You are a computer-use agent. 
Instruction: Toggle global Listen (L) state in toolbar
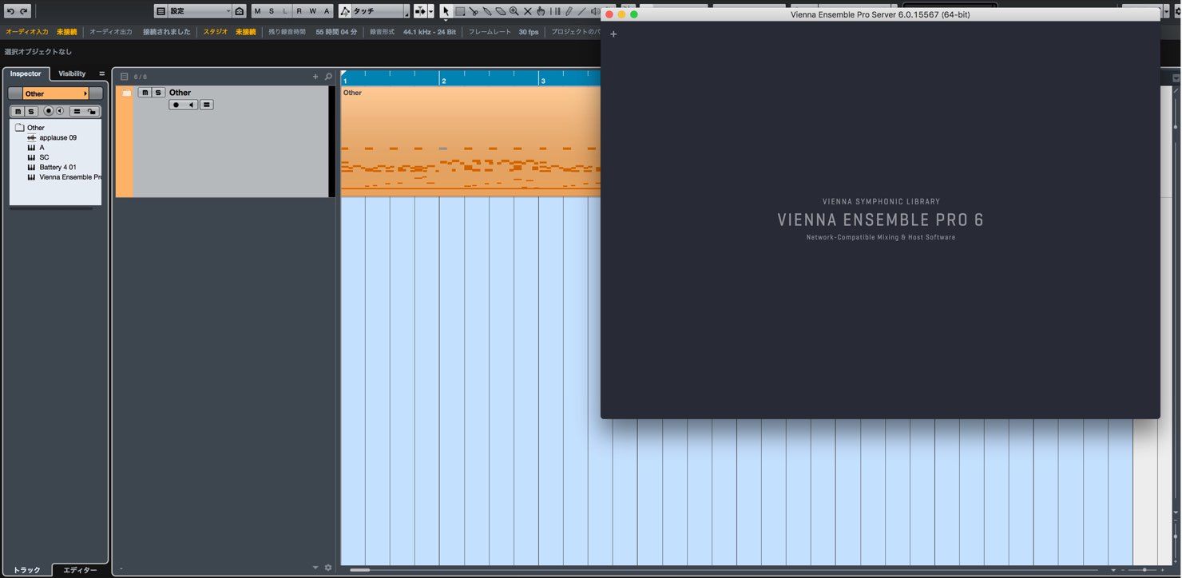(x=285, y=11)
